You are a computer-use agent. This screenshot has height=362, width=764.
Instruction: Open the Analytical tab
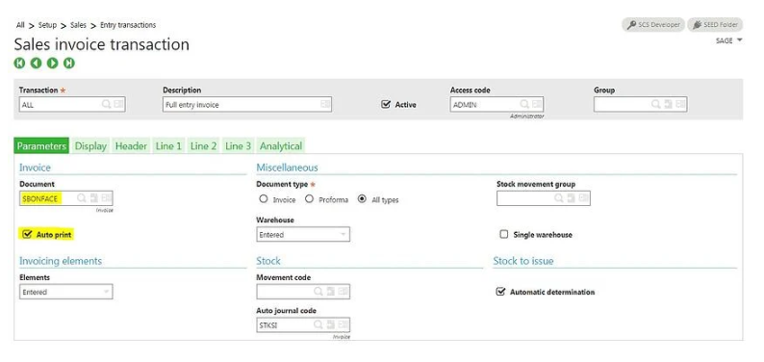[281, 145]
